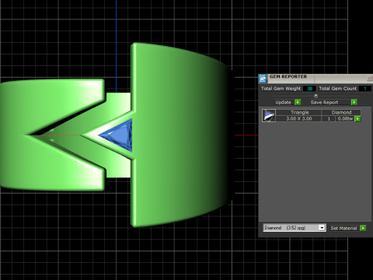
Task: Click the Gem Reporter panel icon
Action: (263, 79)
